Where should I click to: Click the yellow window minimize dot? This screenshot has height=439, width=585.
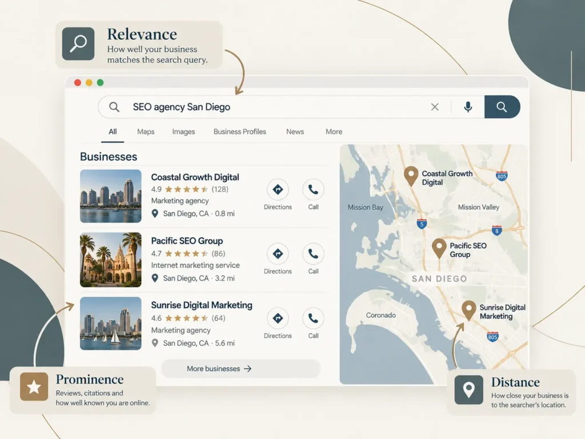click(x=89, y=82)
